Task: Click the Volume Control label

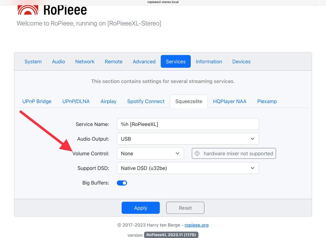Action: [x=91, y=153]
